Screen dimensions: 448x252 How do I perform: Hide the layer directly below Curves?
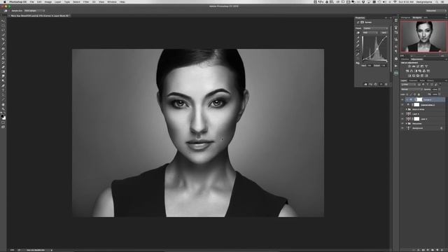pyautogui.click(x=402, y=105)
